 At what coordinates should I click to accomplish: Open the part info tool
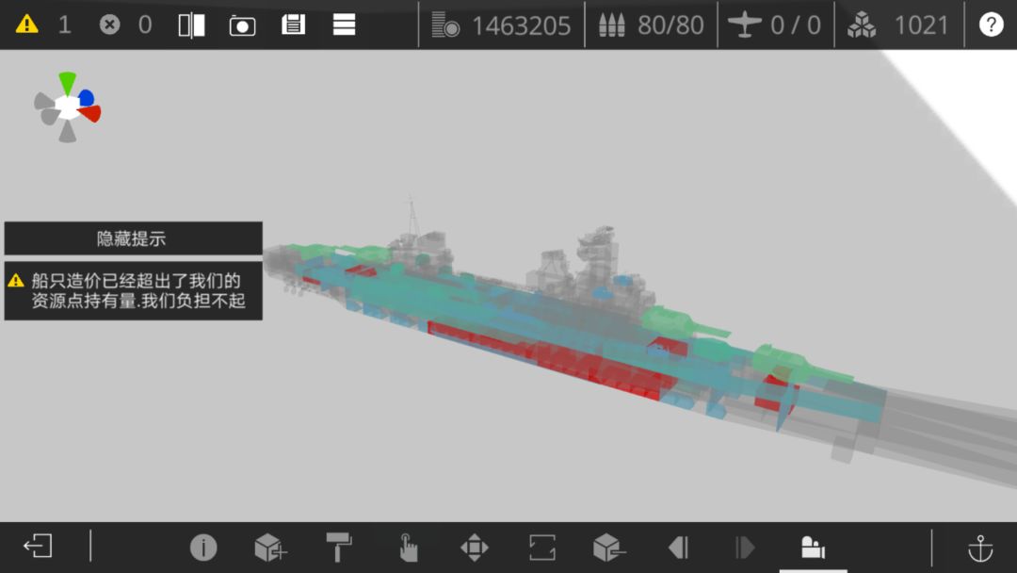point(203,547)
